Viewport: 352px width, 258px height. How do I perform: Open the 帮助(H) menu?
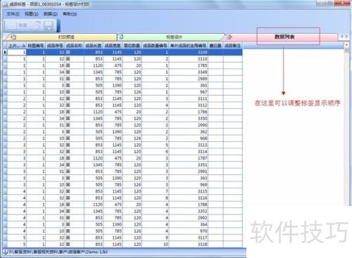(x=70, y=14)
